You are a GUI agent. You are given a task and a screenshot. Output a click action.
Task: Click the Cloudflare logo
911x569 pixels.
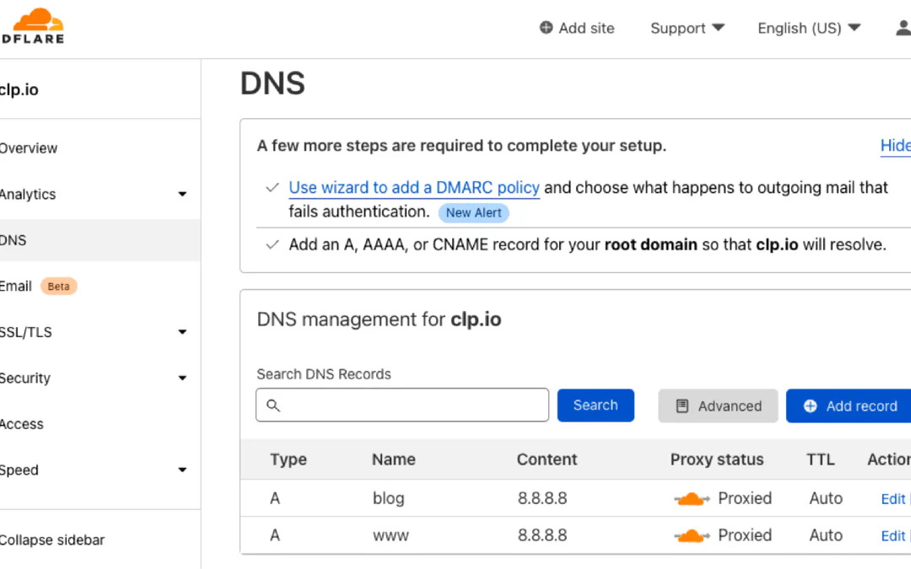[34, 26]
